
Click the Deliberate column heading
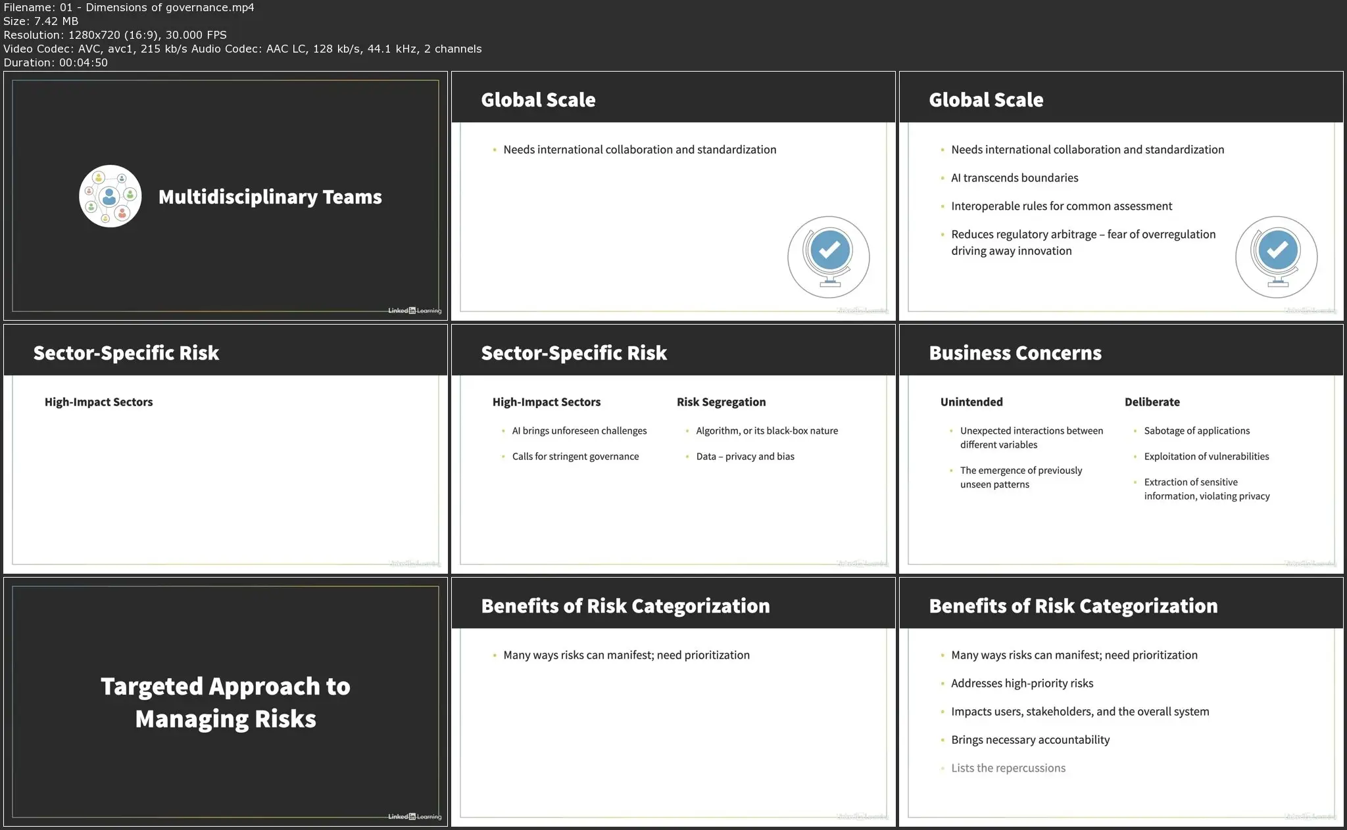pyautogui.click(x=1152, y=402)
